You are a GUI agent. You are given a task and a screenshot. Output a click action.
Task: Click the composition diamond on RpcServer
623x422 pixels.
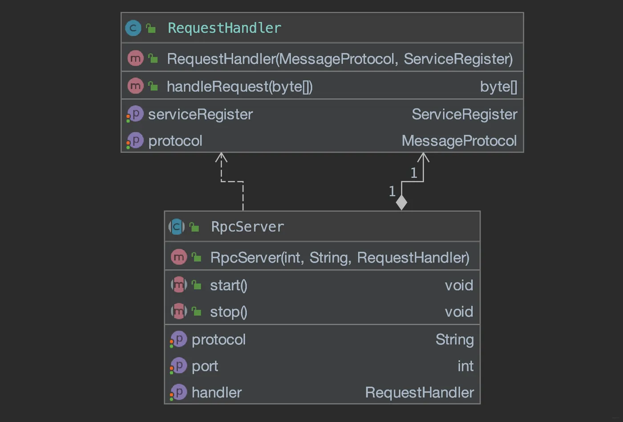(401, 203)
